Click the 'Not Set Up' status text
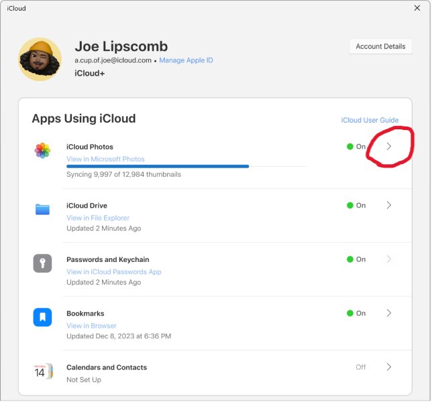 pyautogui.click(x=84, y=380)
